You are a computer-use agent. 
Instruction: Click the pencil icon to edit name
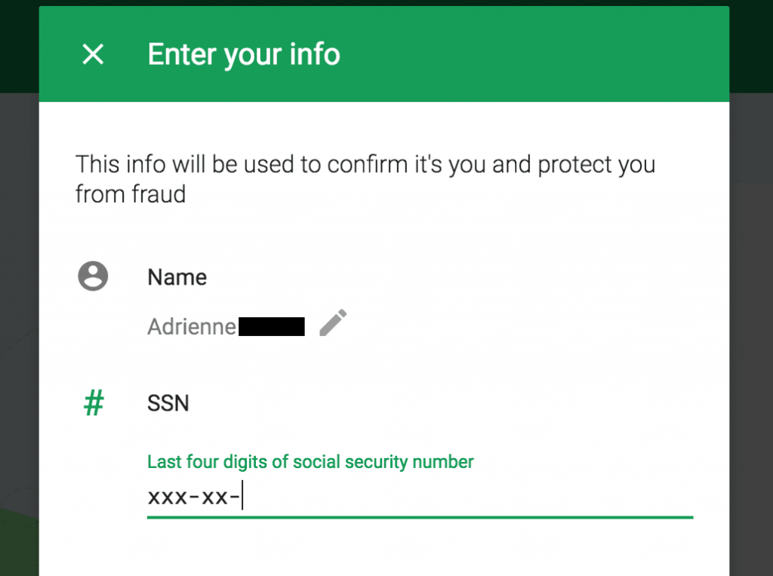click(333, 323)
